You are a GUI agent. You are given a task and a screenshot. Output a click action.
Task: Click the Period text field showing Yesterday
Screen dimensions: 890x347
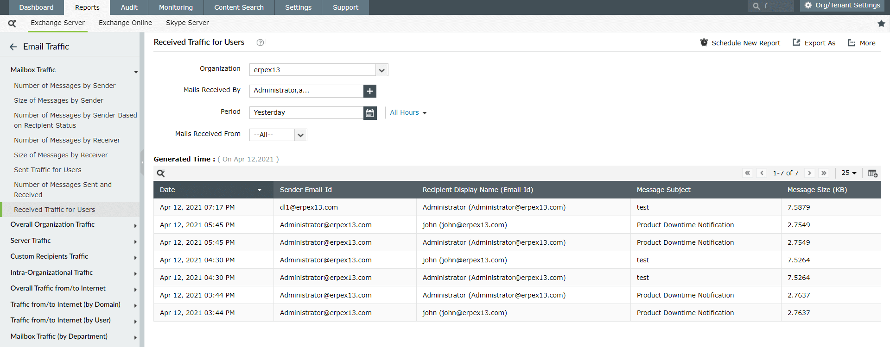(x=306, y=113)
